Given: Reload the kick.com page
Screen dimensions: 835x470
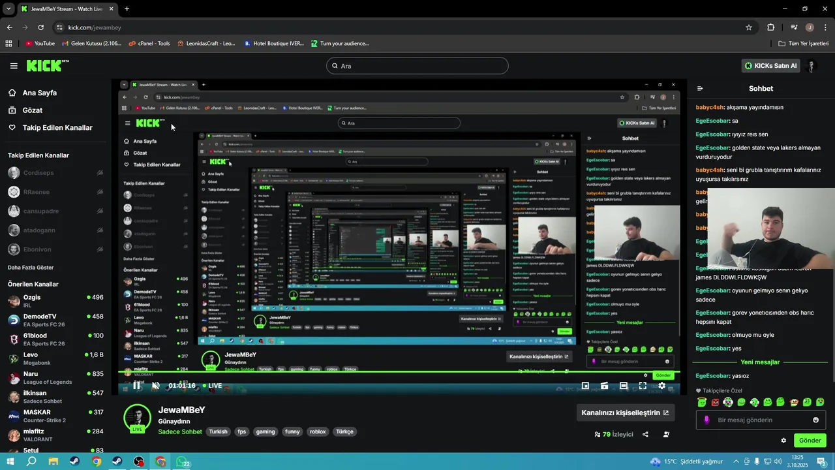Looking at the screenshot, I should (40, 27).
